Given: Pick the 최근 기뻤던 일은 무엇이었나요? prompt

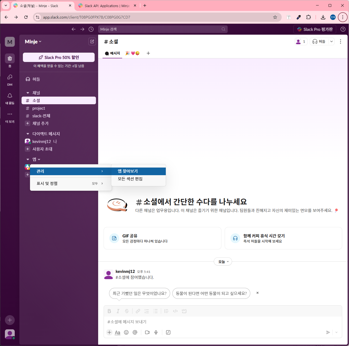Looking at the screenshot, I should [140, 293].
